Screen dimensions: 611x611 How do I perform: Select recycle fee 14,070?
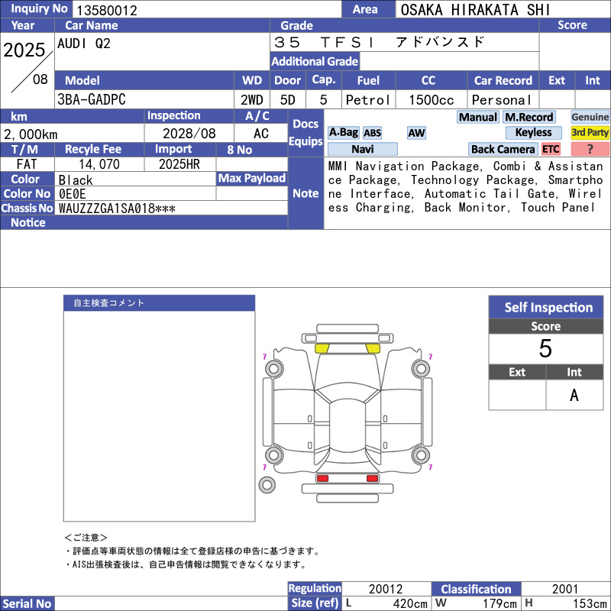pos(99,164)
